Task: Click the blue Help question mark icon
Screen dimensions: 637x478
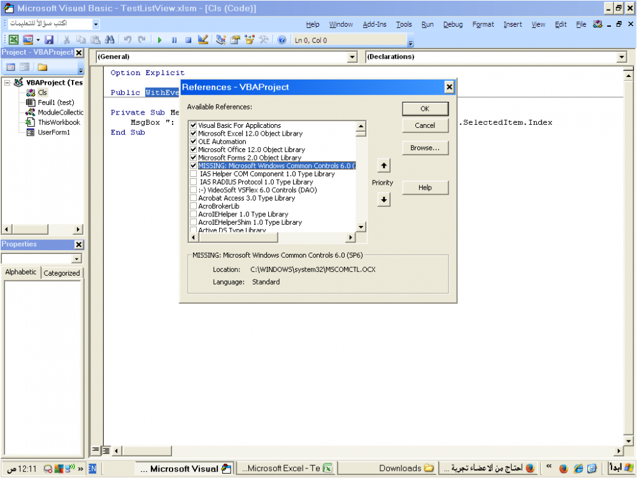Action: [x=282, y=39]
